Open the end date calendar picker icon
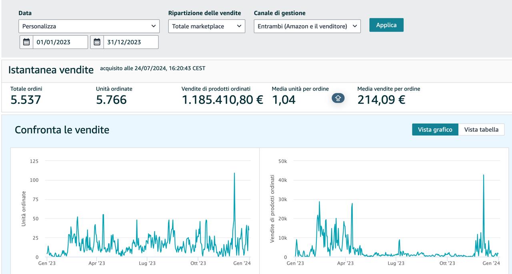 [97, 42]
